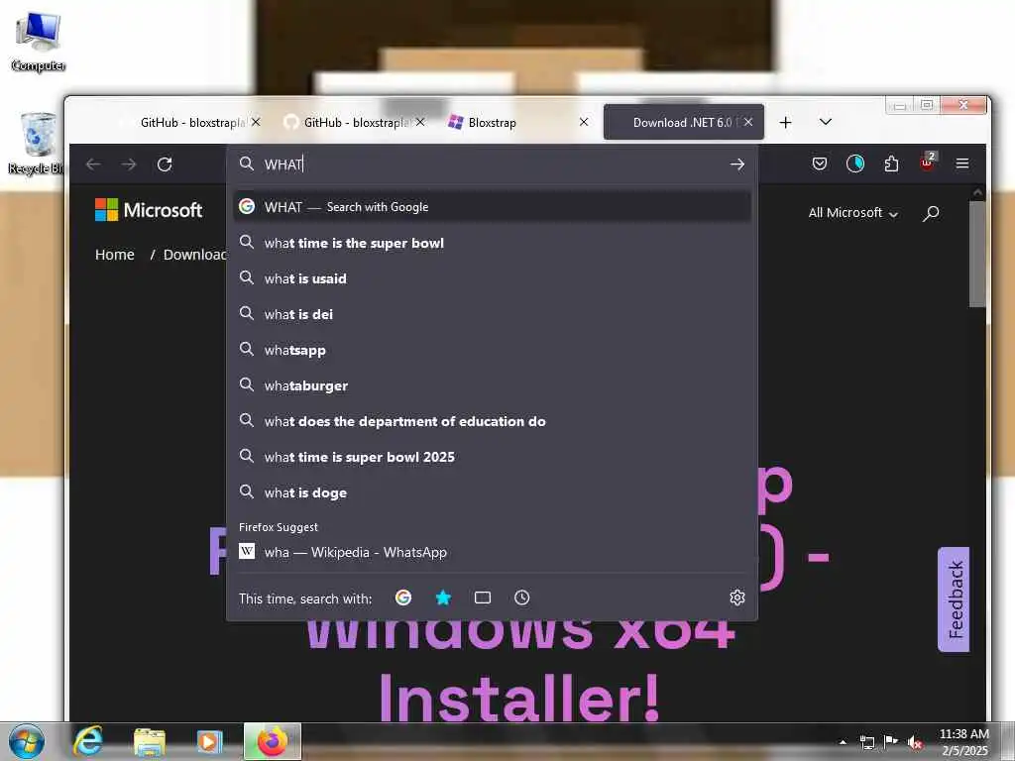The width and height of the screenshot is (1015, 761).
Task: Switch to second GitHub bloxstrap tab
Action: pyautogui.click(x=354, y=122)
